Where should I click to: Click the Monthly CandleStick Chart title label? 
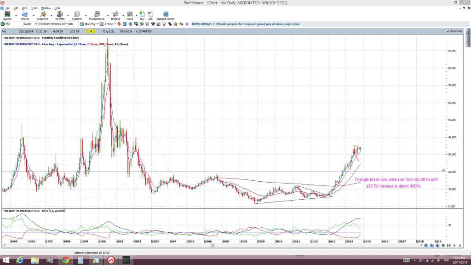coord(41,38)
